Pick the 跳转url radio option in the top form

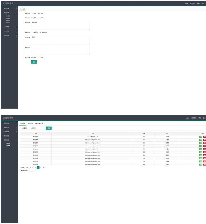click(x=32, y=33)
